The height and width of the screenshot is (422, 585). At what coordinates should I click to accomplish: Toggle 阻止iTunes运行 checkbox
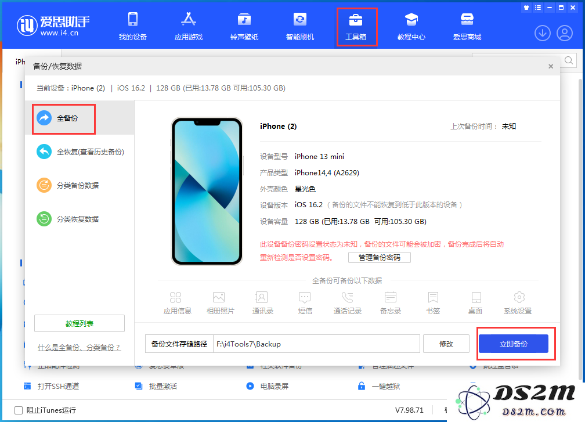[19, 410]
